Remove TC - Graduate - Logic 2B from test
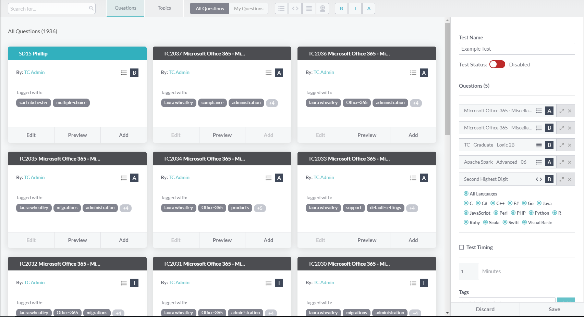The width and height of the screenshot is (584, 317). [x=570, y=145]
